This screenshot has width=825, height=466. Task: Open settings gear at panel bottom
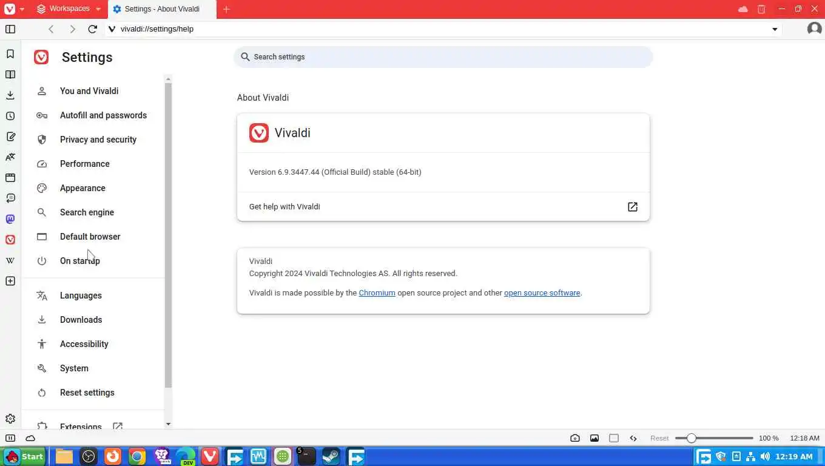tap(10, 419)
